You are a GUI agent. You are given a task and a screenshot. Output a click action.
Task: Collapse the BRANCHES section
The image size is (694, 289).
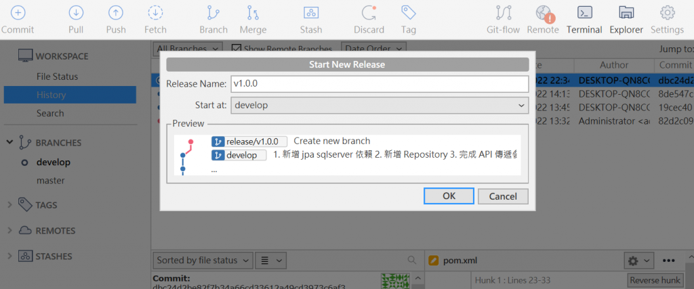[x=9, y=142]
